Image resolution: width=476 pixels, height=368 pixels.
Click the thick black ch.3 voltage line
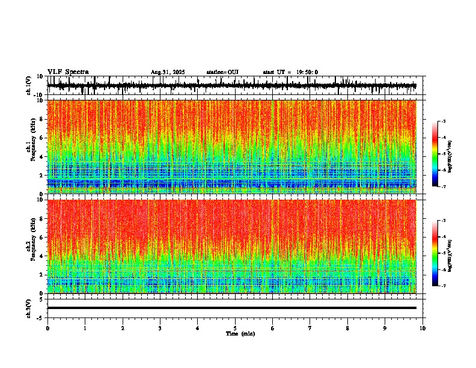click(231, 308)
